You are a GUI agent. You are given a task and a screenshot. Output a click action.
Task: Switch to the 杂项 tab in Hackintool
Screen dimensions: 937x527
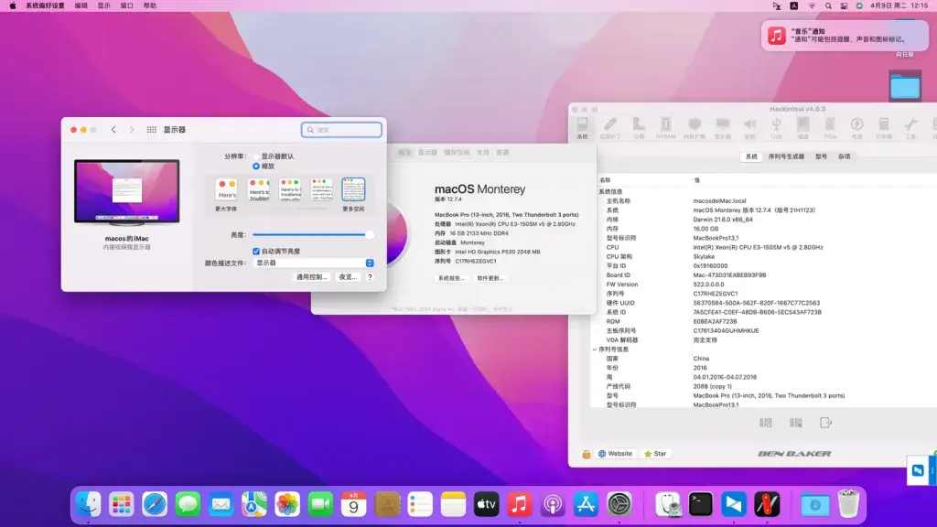[x=844, y=156]
